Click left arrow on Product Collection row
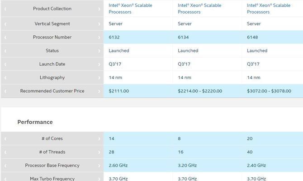 click(x=5, y=9)
